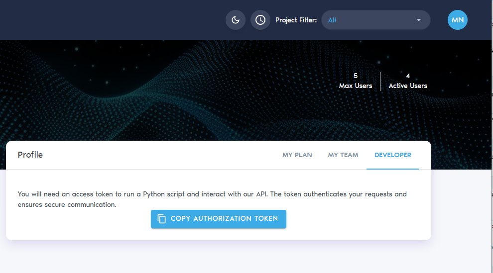Viewport: 493px width, 273px height.
Task: Click the Profile heading
Action: [30, 155]
